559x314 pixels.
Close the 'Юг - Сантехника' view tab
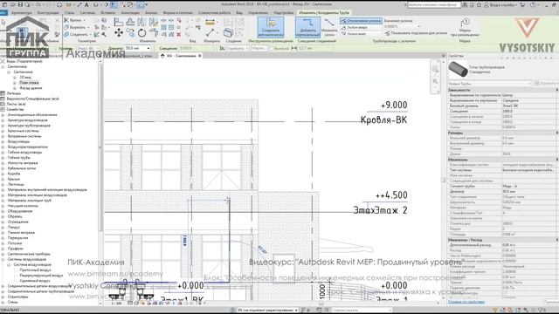click(x=200, y=56)
